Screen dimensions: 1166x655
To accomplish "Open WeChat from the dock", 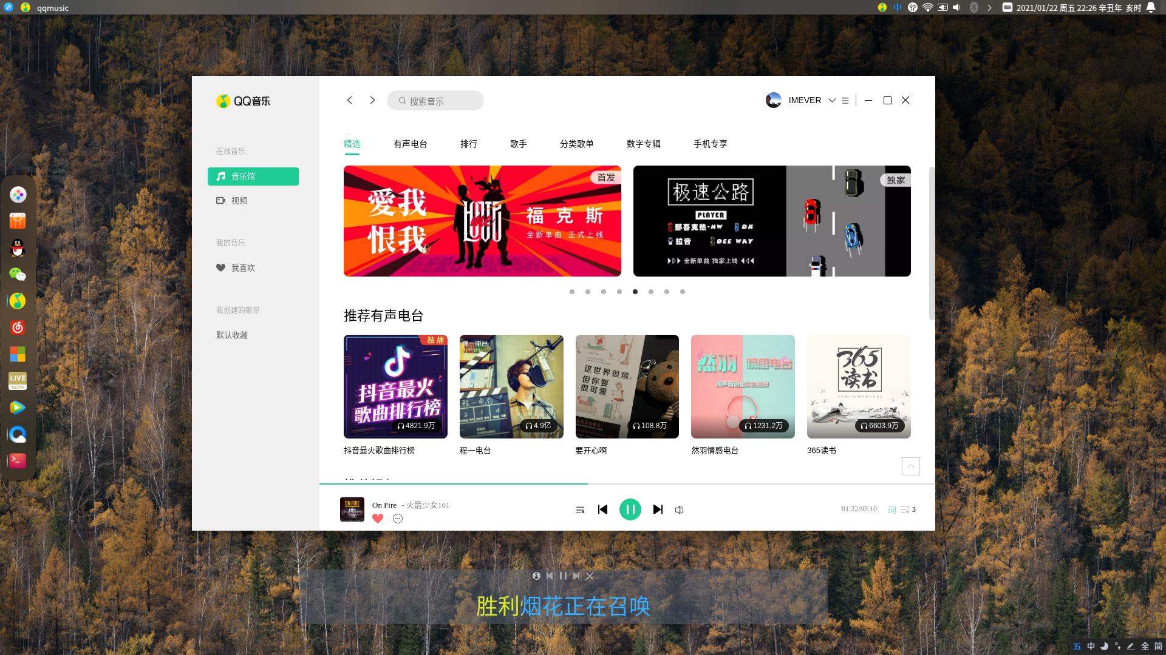I will pos(18,275).
